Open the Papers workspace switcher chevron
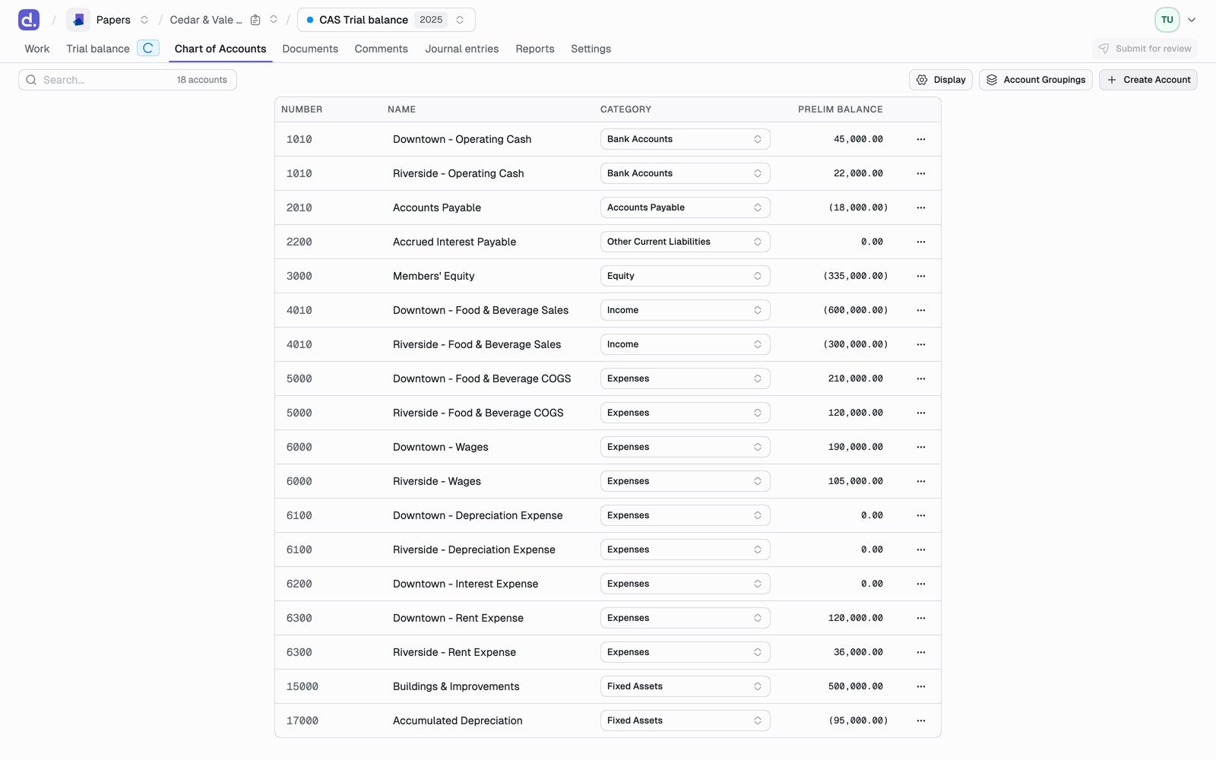The width and height of the screenshot is (1216, 760). (144, 20)
